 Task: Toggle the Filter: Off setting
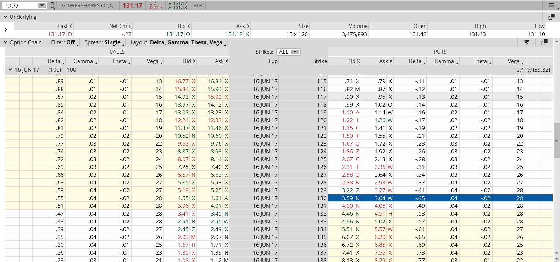63,42
